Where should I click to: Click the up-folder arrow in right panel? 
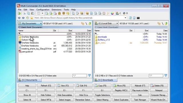(x=166, y=23)
